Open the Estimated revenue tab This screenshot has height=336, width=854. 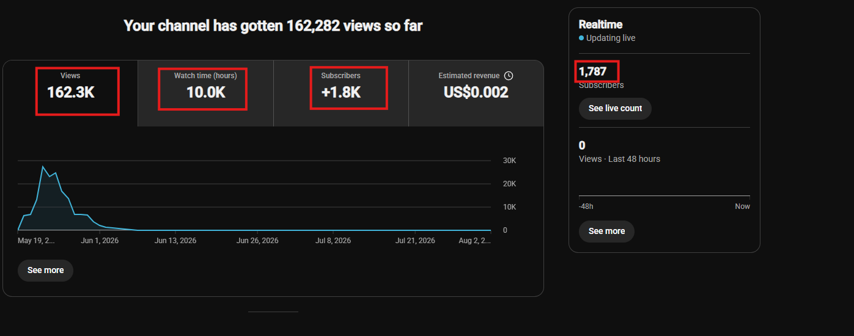(x=476, y=93)
